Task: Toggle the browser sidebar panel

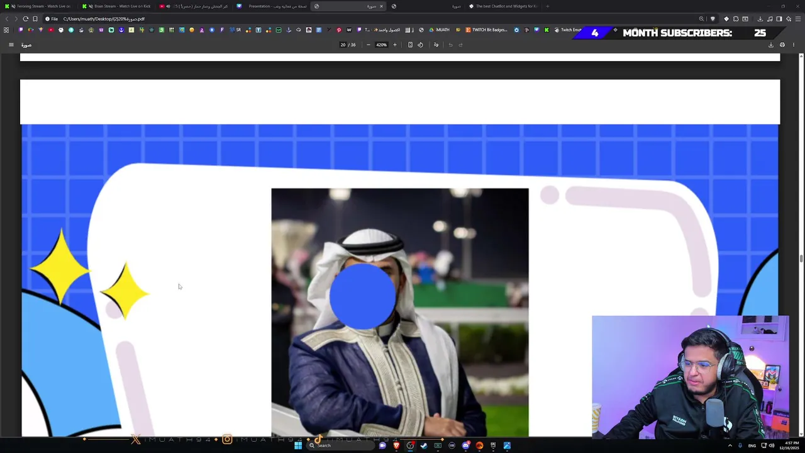Action: click(x=779, y=19)
